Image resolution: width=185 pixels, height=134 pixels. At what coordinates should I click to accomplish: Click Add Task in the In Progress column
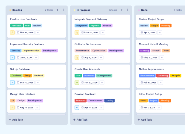click(x=80, y=120)
